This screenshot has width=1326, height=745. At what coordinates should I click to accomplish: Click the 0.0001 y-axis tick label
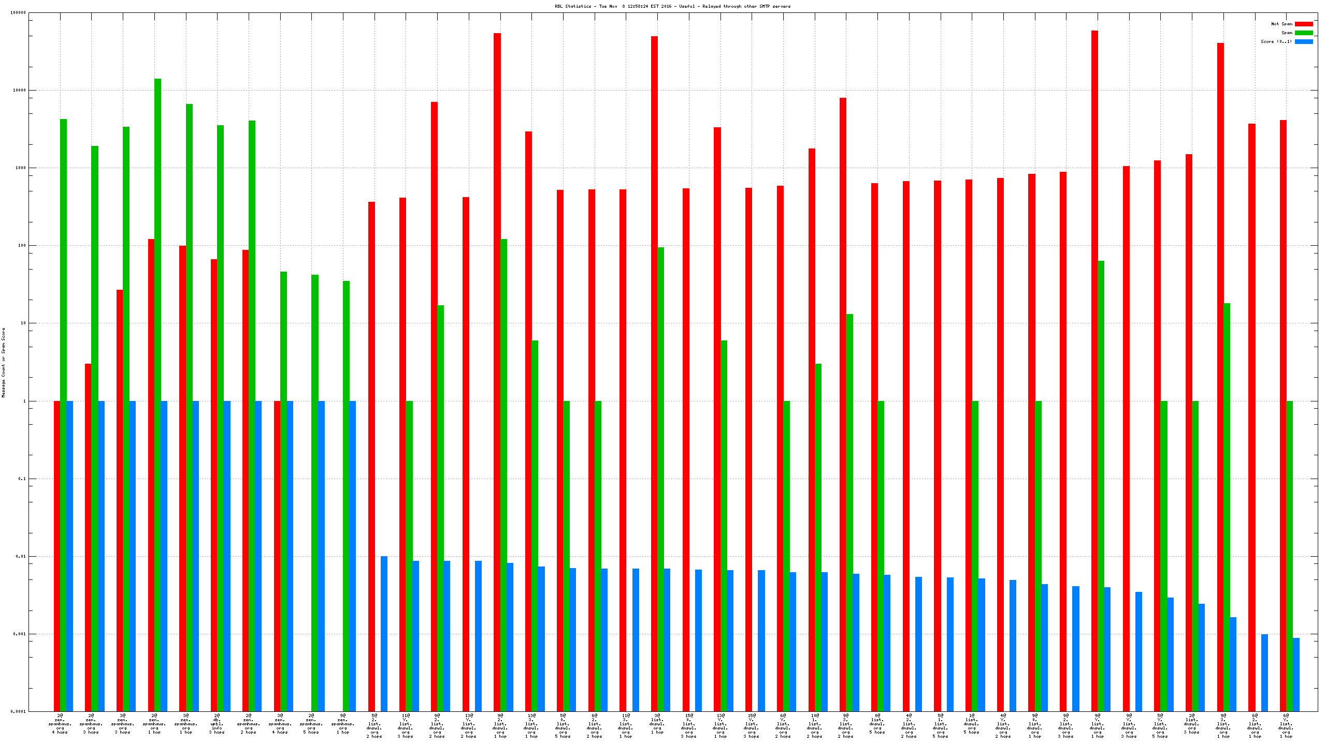(18, 711)
